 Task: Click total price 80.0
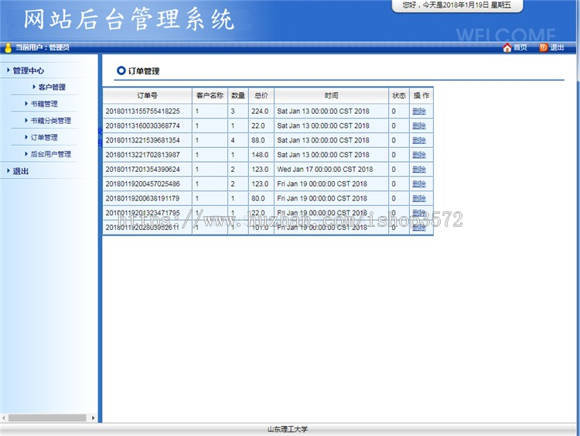[258, 198]
